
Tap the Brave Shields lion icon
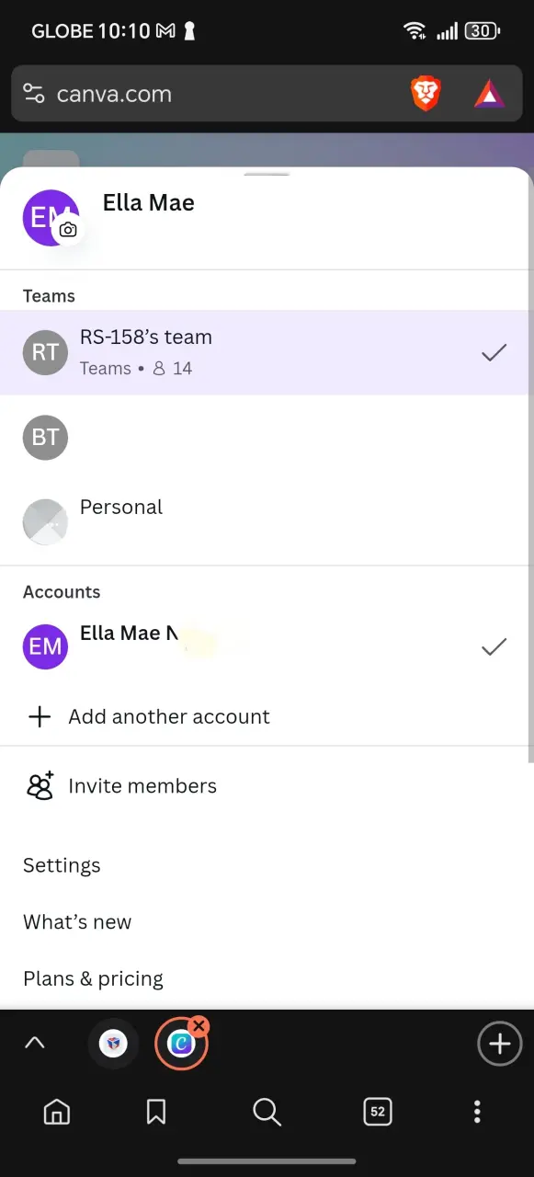425,94
